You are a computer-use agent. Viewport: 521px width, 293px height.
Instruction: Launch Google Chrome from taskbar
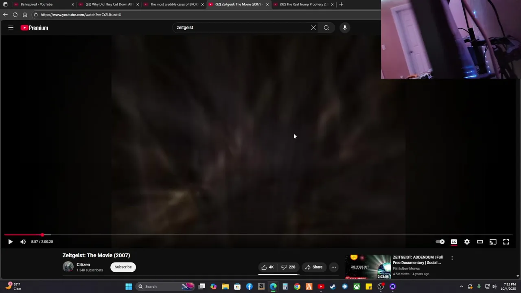(297, 286)
